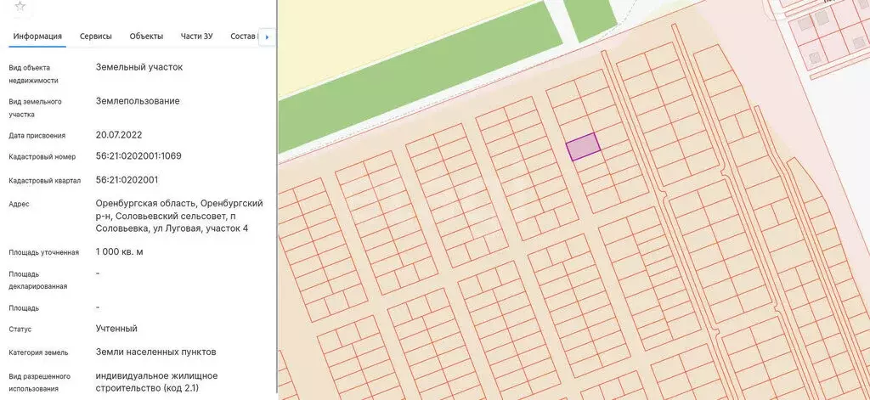Click the Вид разрешенного использования label

(x=39, y=383)
